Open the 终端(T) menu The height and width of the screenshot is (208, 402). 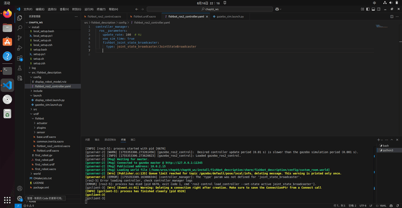click(x=101, y=9)
